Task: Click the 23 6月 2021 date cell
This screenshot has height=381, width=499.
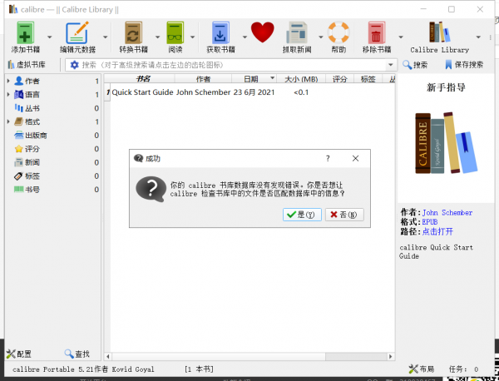Action: [x=254, y=92]
